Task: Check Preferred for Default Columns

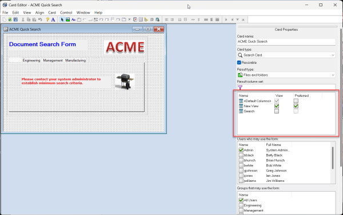Action: [296, 101]
